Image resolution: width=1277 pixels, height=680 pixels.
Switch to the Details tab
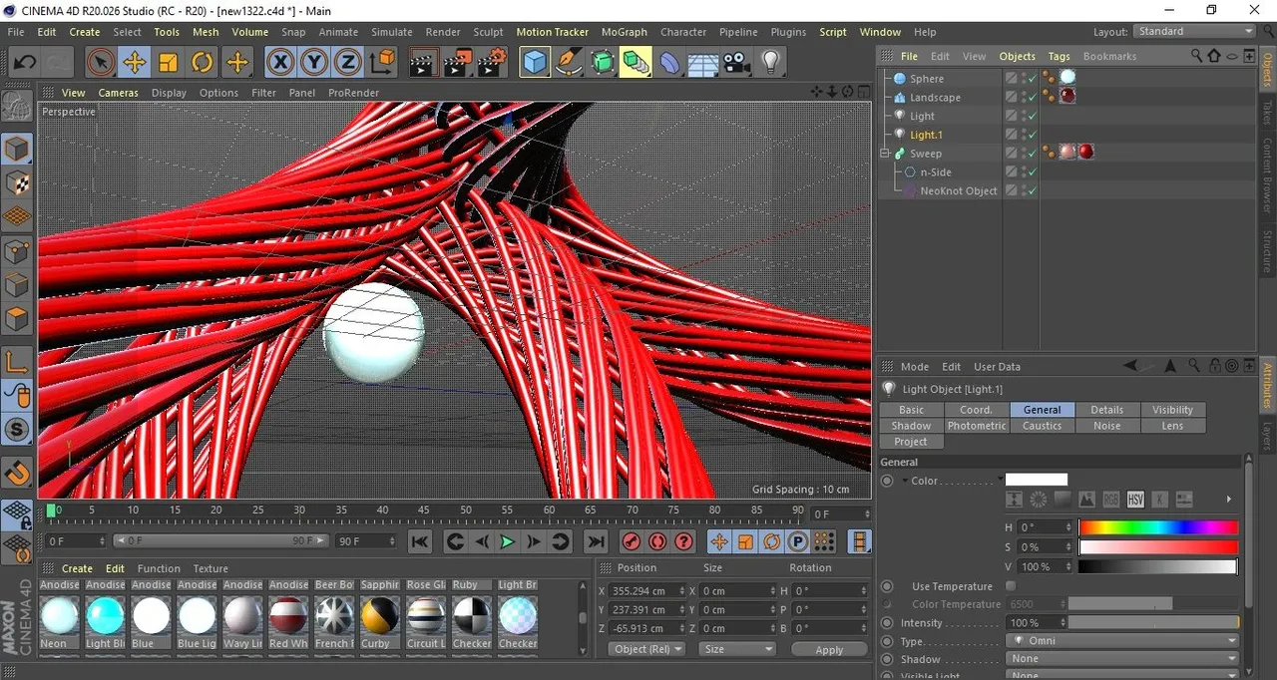[1106, 410]
